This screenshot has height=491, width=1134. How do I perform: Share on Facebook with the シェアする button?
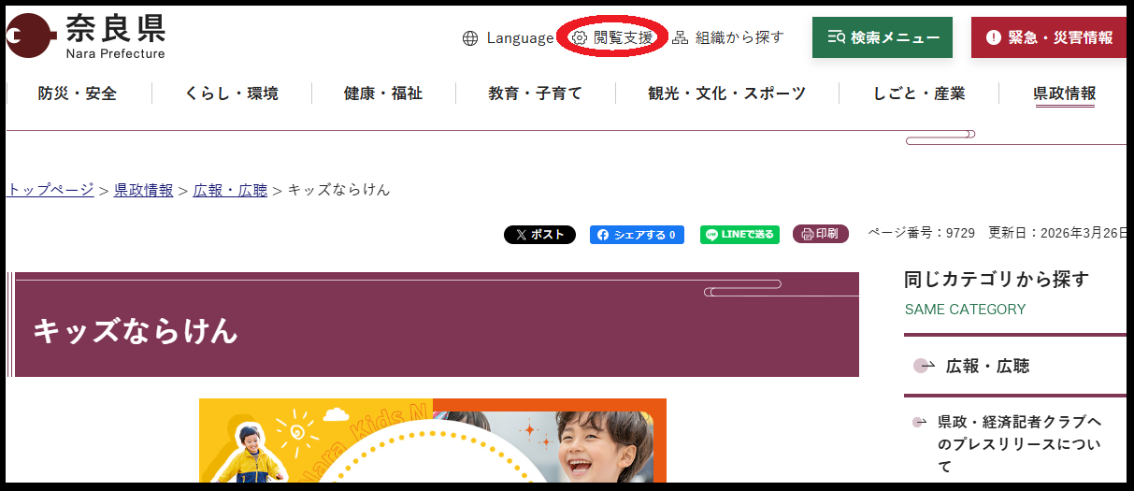pyautogui.click(x=637, y=235)
